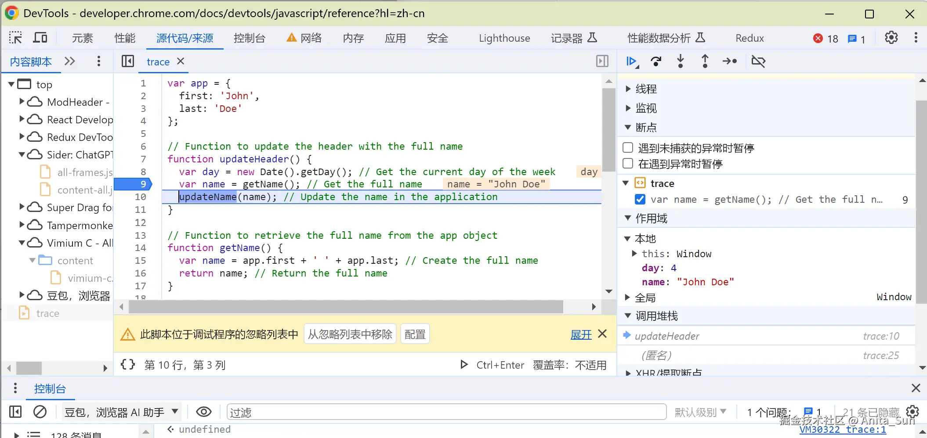The height and width of the screenshot is (438, 927).
Task: Open DevTools settings gear
Action: click(x=891, y=38)
